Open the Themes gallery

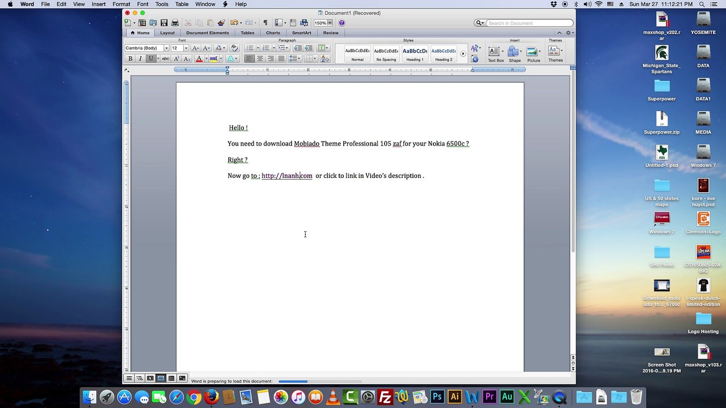point(555,54)
